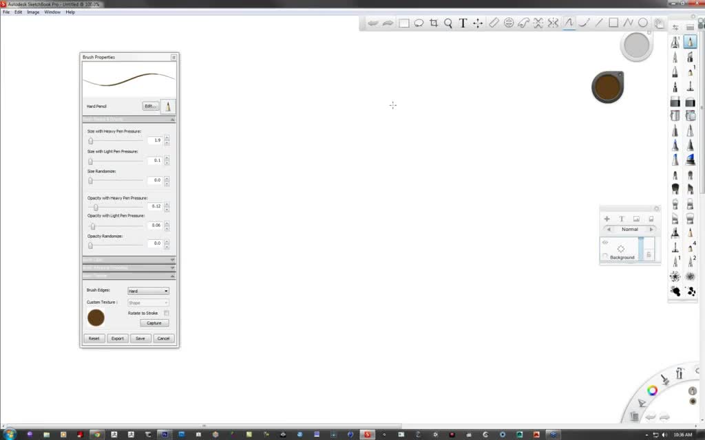Select the Crop tool
Viewport: 705px width, 440px height.
point(434,23)
